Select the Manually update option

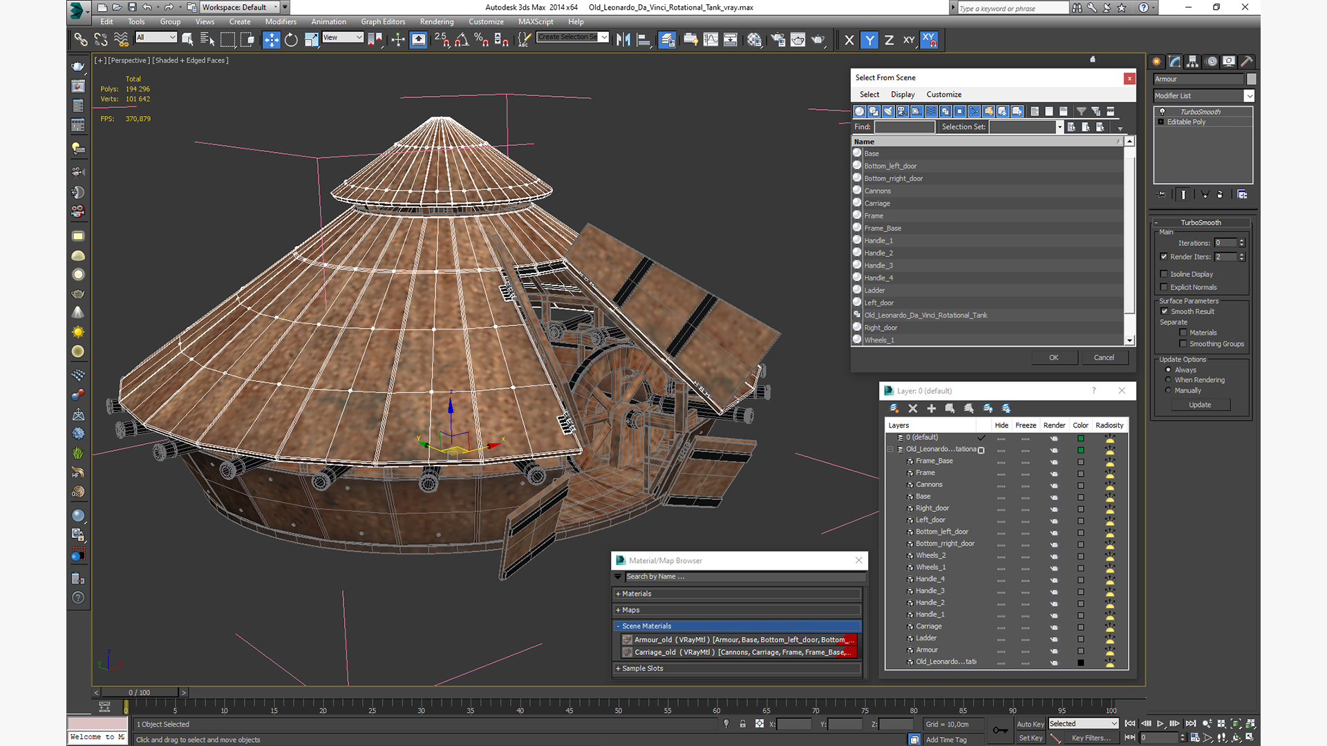click(1169, 390)
